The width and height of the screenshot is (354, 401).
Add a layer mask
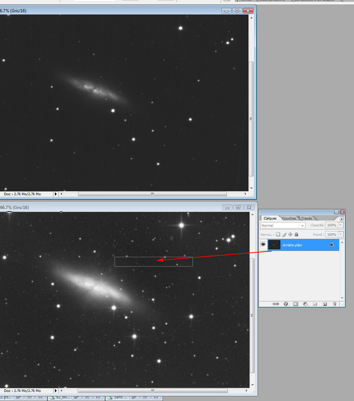(295, 304)
